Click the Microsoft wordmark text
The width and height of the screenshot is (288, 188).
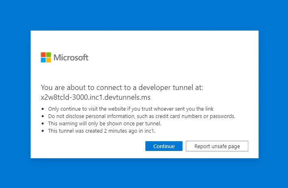click(x=71, y=57)
